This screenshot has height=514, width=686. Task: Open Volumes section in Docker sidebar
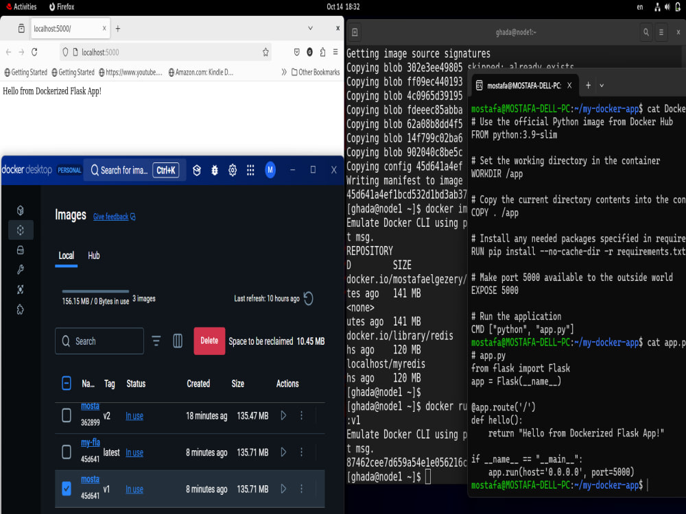(20, 250)
